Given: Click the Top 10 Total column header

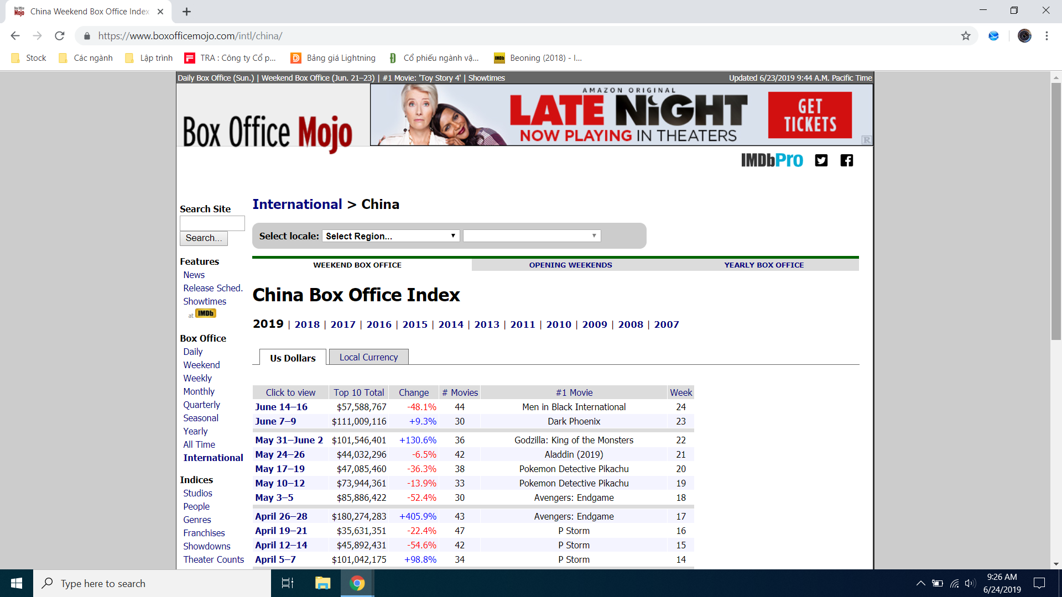Looking at the screenshot, I should tap(358, 392).
